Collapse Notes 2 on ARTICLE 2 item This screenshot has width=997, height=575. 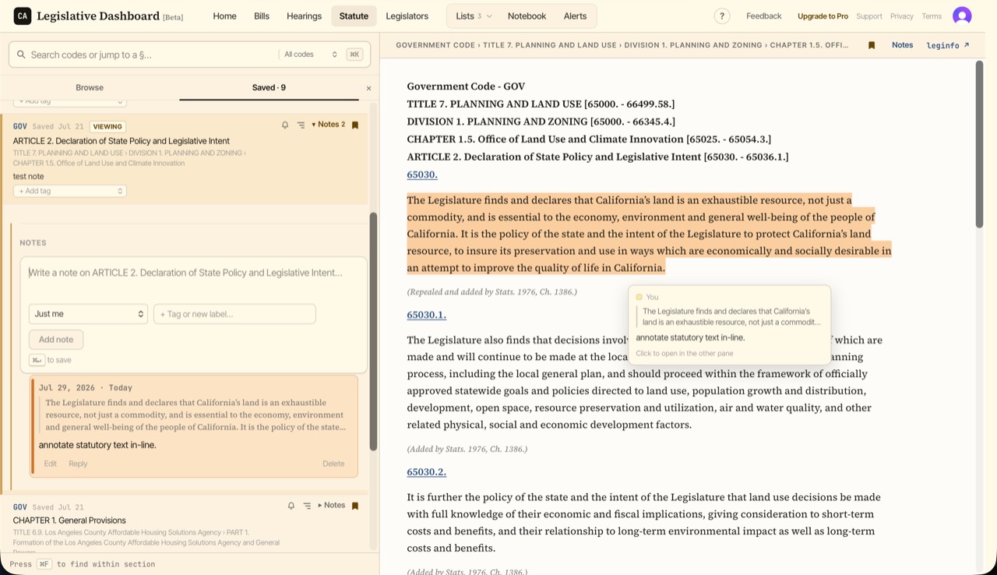tap(328, 125)
